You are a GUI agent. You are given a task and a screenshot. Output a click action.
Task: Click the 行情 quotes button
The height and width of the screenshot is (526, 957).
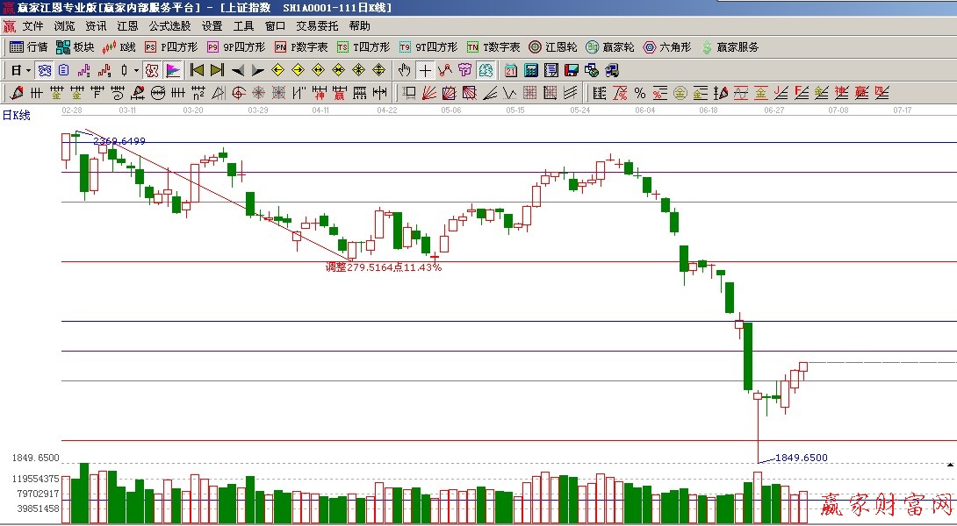[29, 47]
